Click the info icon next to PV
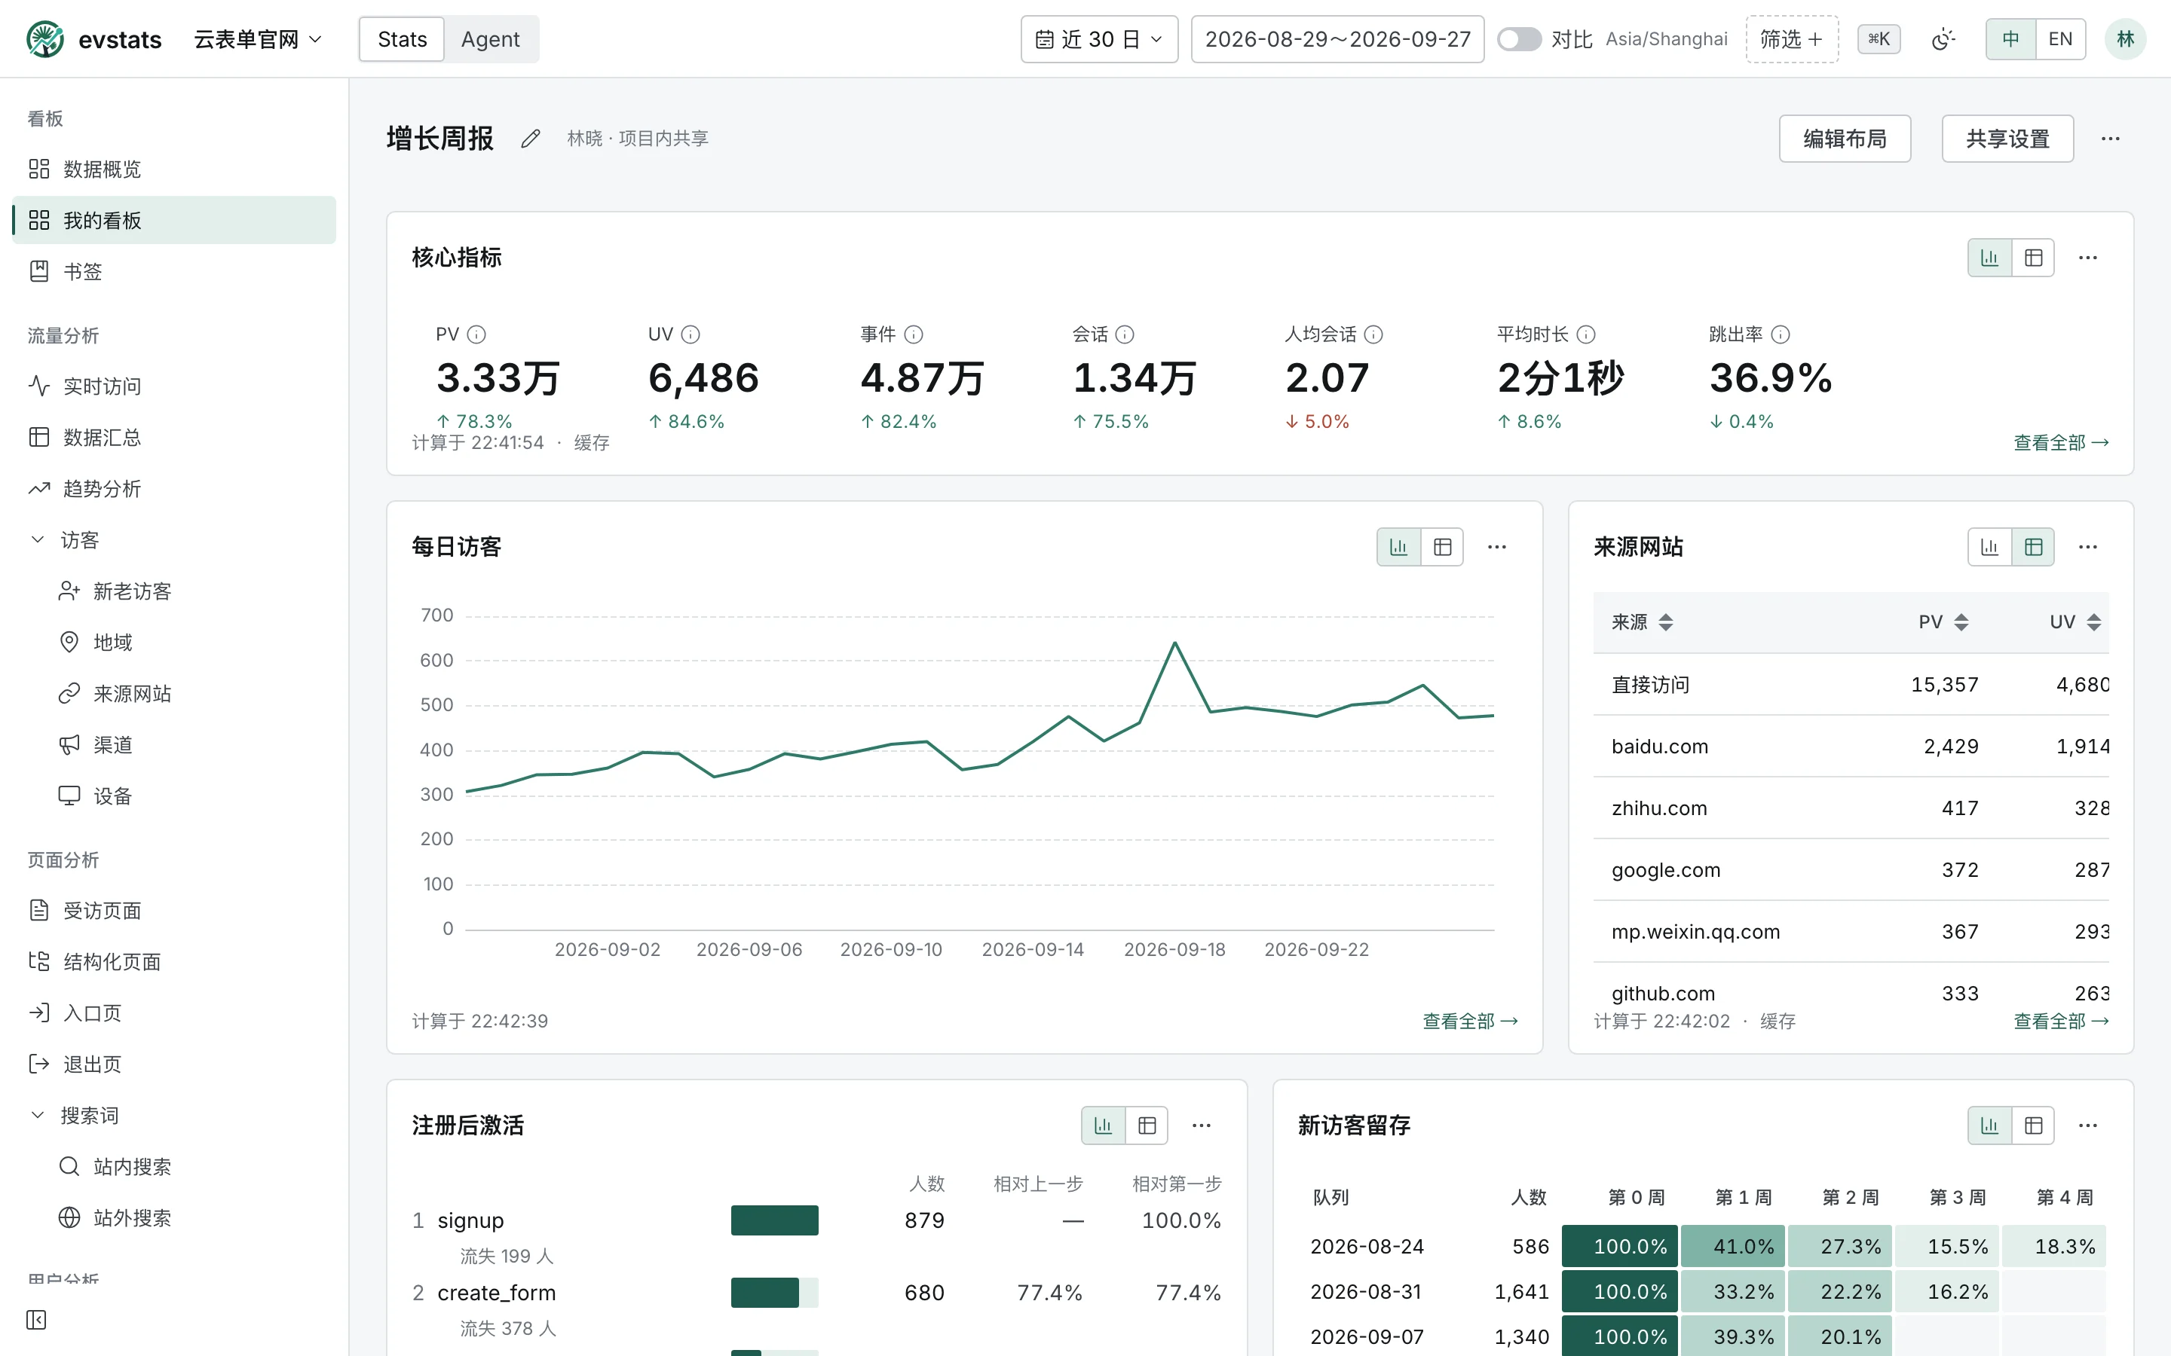The width and height of the screenshot is (2171, 1356). pos(476,334)
